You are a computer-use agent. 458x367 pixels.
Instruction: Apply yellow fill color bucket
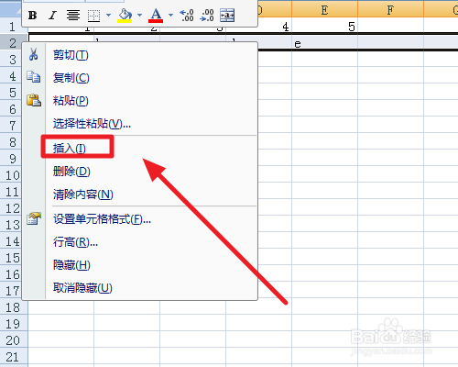point(125,16)
